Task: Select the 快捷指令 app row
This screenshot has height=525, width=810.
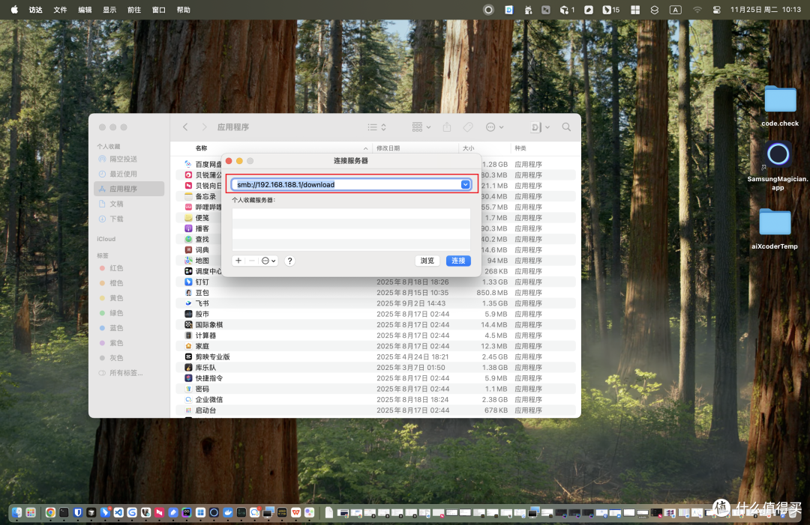Action: (x=376, y=378)
